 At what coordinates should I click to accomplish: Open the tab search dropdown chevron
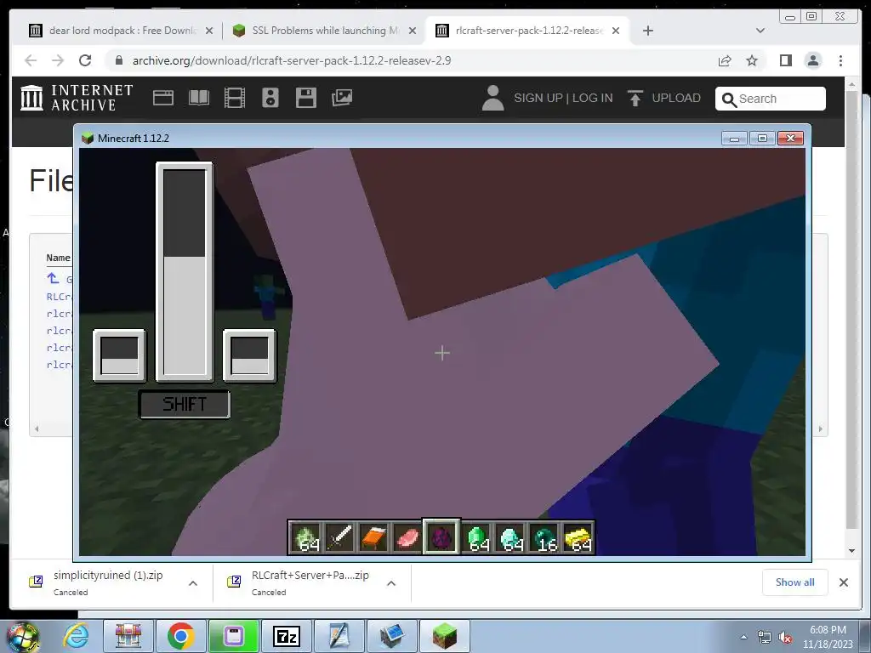click(760, 31)
